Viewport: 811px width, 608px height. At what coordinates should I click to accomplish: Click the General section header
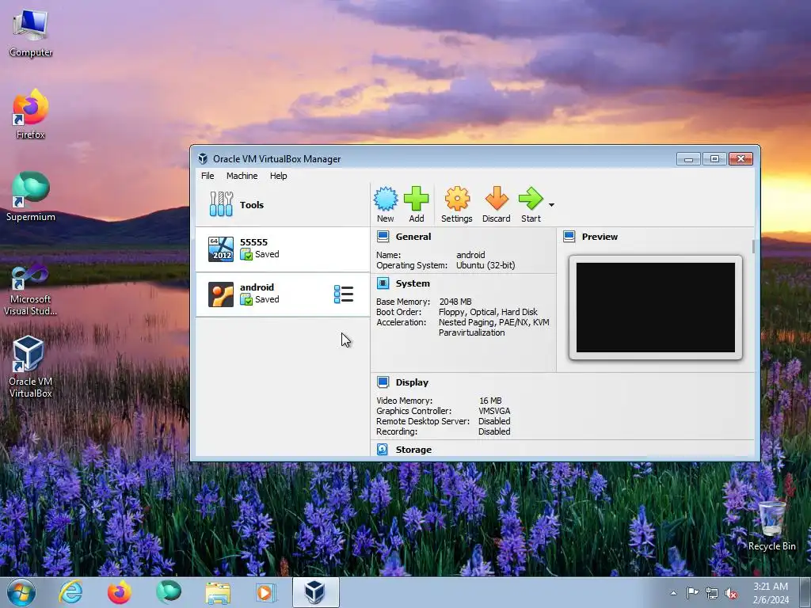[x=413, y=237]
